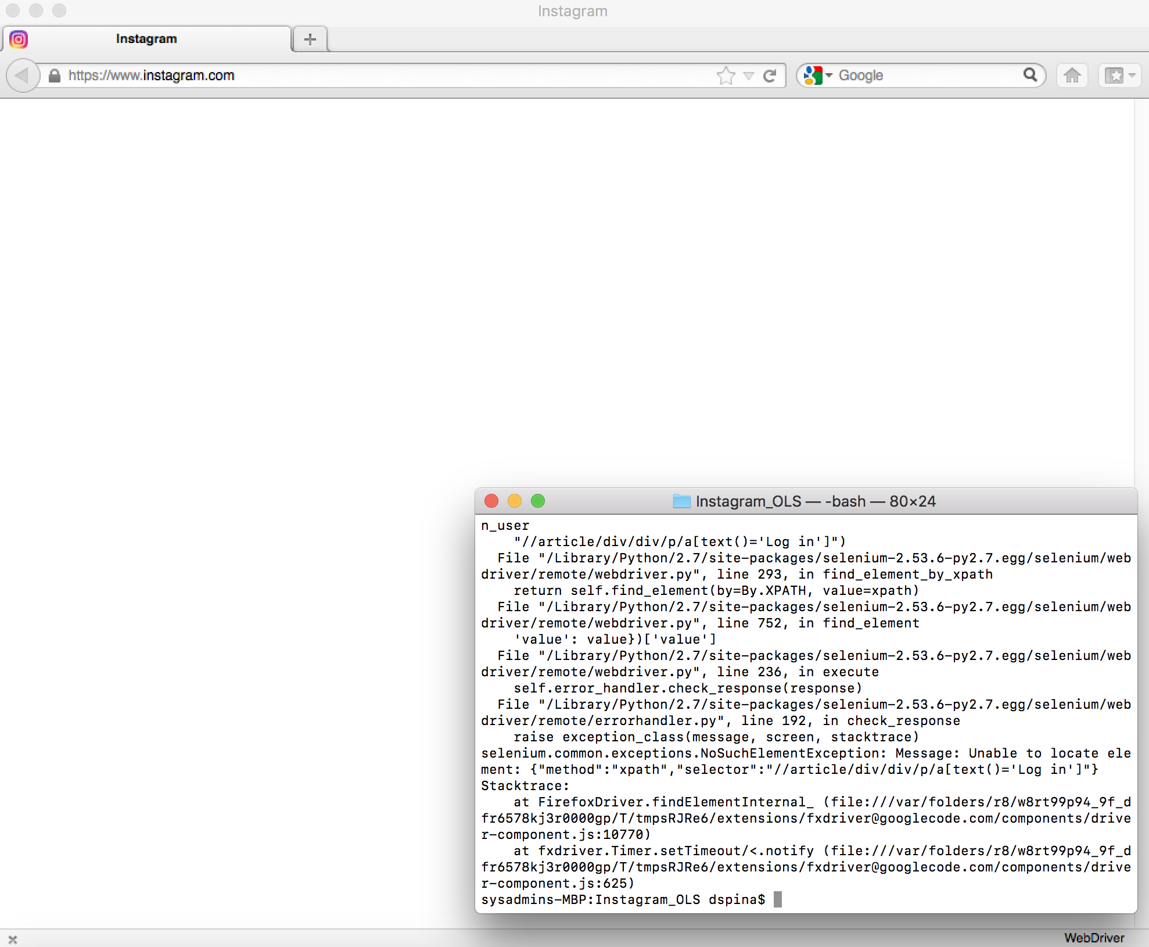The image size is (1149, 947).
Task: Select the Instagram browser tab
Action: tap(146, 39)
